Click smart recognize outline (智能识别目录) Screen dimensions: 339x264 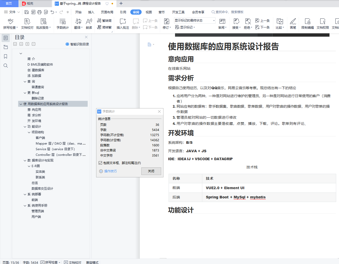[77, 44]
